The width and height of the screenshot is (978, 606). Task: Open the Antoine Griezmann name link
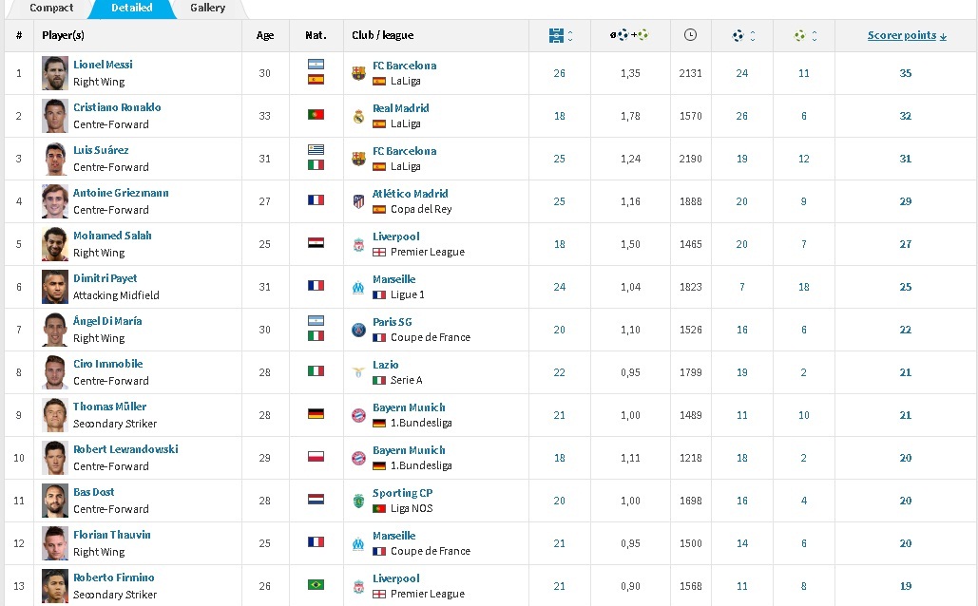pyautogui.click(x=121, y=193)
